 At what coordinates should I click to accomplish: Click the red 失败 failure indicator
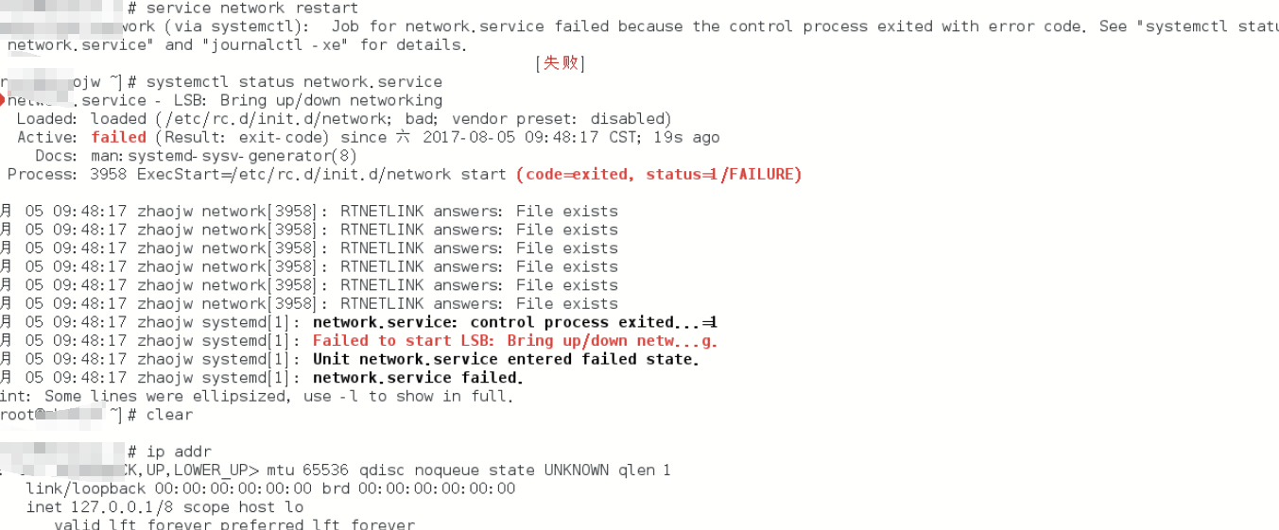click(x=561, y=63)
